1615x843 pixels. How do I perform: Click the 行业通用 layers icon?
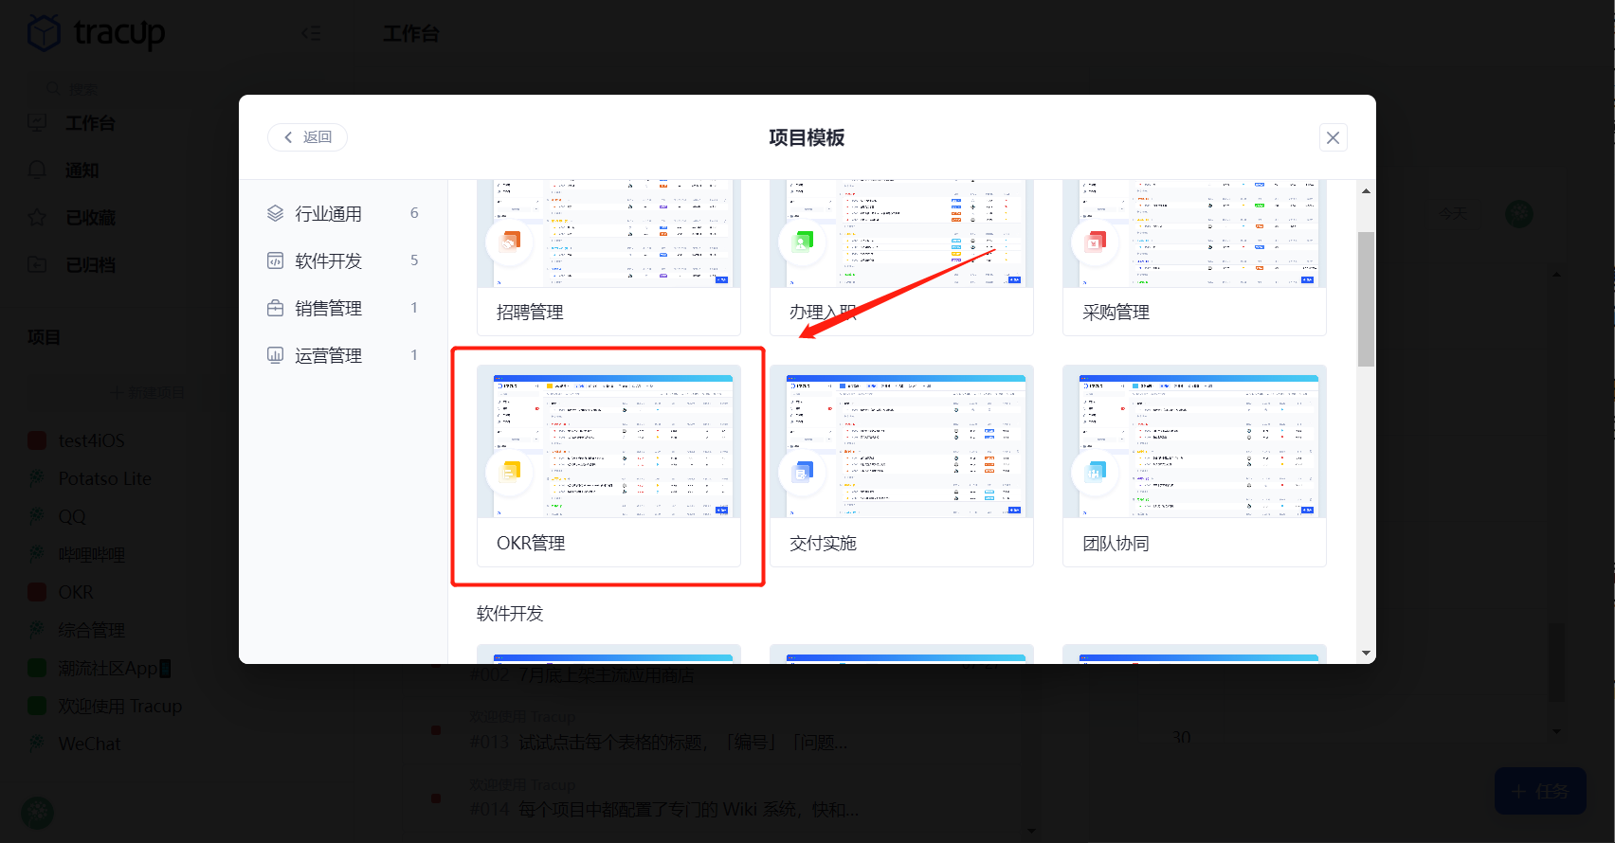pos(276,213)
